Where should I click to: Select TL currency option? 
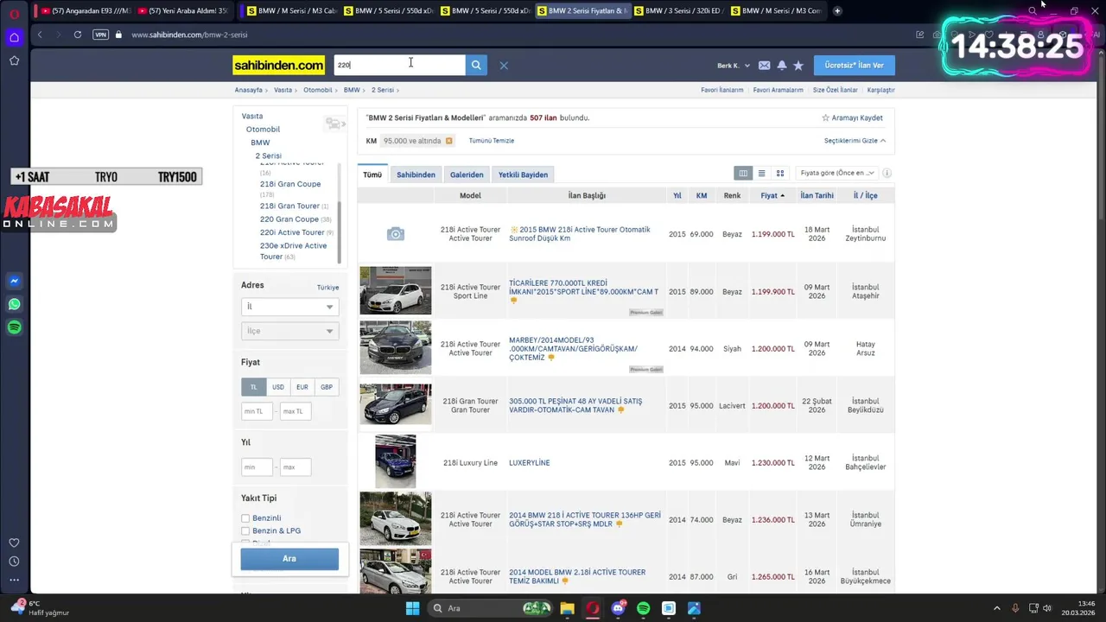point(253,387)
